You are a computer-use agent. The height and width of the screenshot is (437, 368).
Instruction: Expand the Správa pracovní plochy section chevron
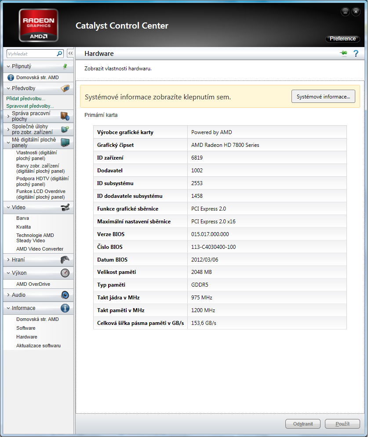tap(8, 116)
